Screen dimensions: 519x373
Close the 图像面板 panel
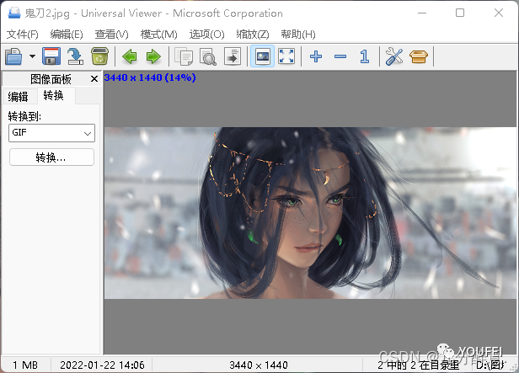(94, 78)
